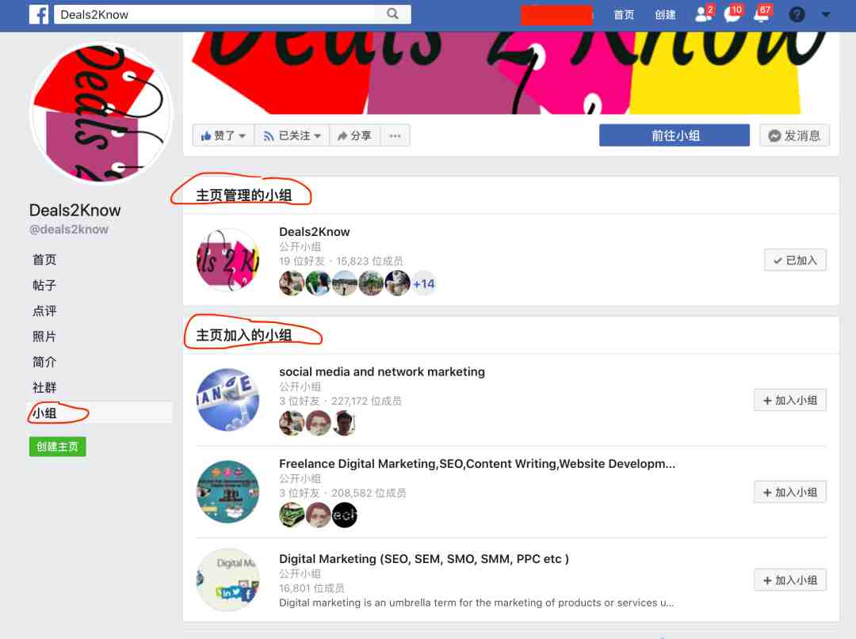
Task: Click the black 'ech' friend avatar
Action: pos(345,515)
